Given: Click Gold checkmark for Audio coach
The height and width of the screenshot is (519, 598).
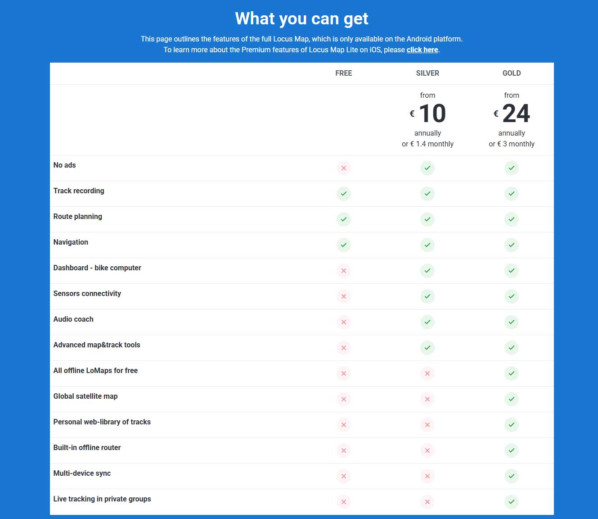Looking at the screenshot, I should [512, 322].
